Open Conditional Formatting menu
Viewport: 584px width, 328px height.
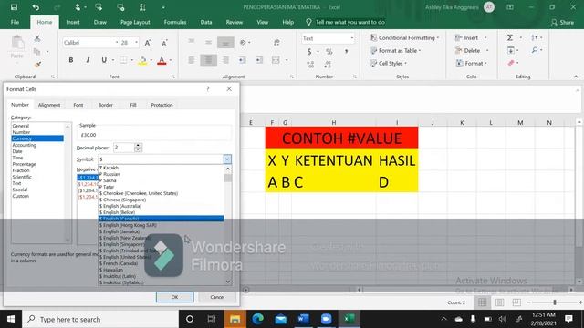(404, 38)
